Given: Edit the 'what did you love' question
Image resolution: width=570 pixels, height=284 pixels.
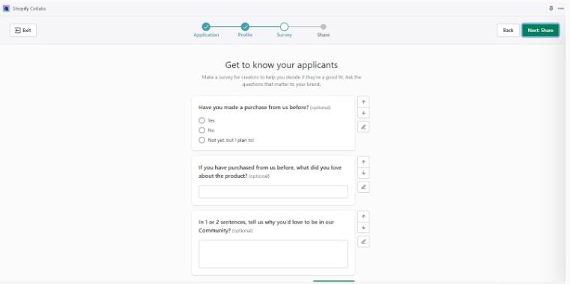Looking at the screenshot, I should tap(363, 187).
